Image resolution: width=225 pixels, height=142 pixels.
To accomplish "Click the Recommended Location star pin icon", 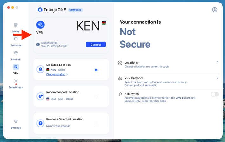I will click(x=41, y=96).
